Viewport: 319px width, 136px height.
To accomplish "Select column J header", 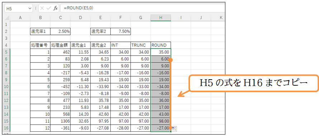I will (x=201, y=18).
